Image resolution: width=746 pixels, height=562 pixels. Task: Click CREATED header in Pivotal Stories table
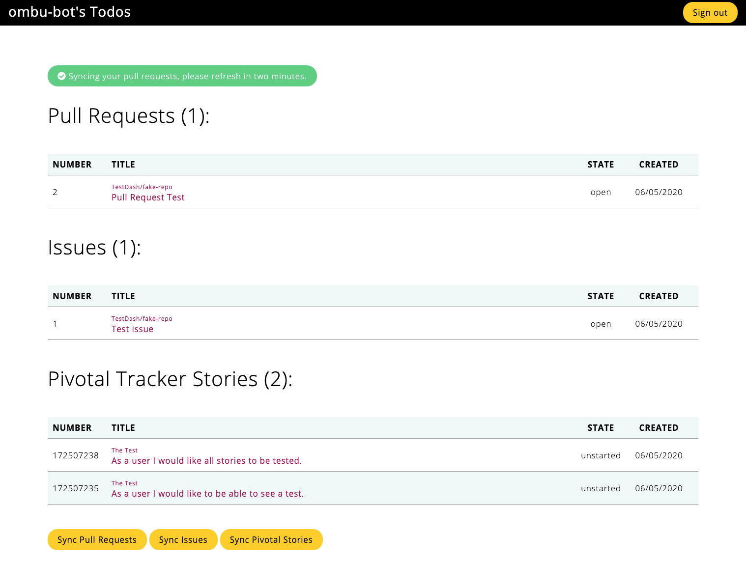pos(659,428)
